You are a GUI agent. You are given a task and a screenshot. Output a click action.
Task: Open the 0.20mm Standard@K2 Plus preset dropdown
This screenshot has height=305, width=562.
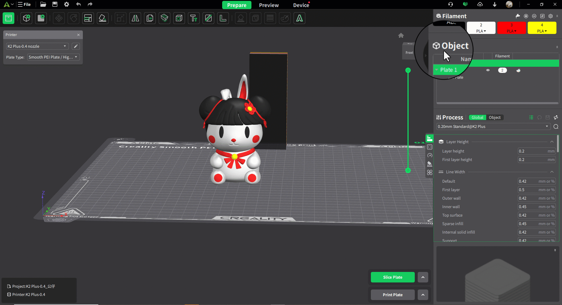pos(493,126)
